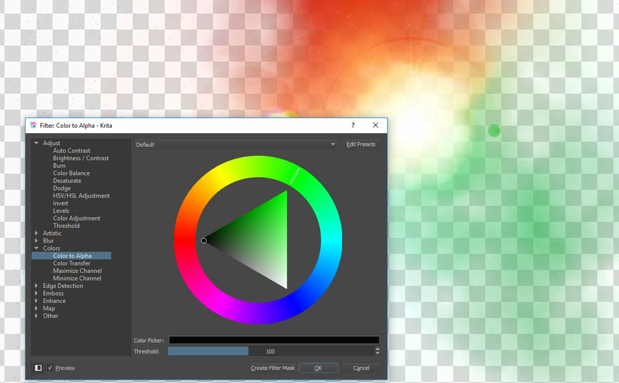Click the hue marker on the green ring
The image size is (619, 383).
point(294,176)
